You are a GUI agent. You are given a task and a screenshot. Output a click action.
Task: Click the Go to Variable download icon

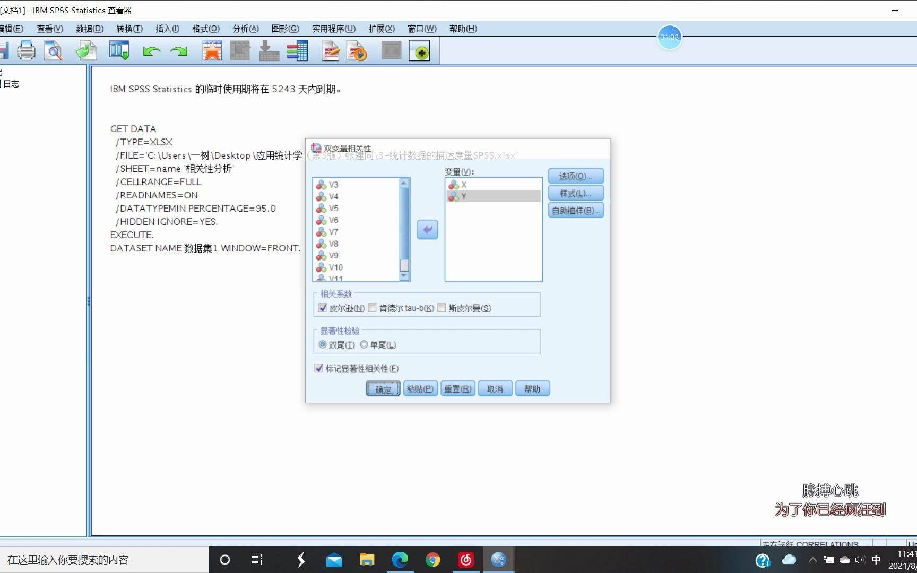point(269,51)
